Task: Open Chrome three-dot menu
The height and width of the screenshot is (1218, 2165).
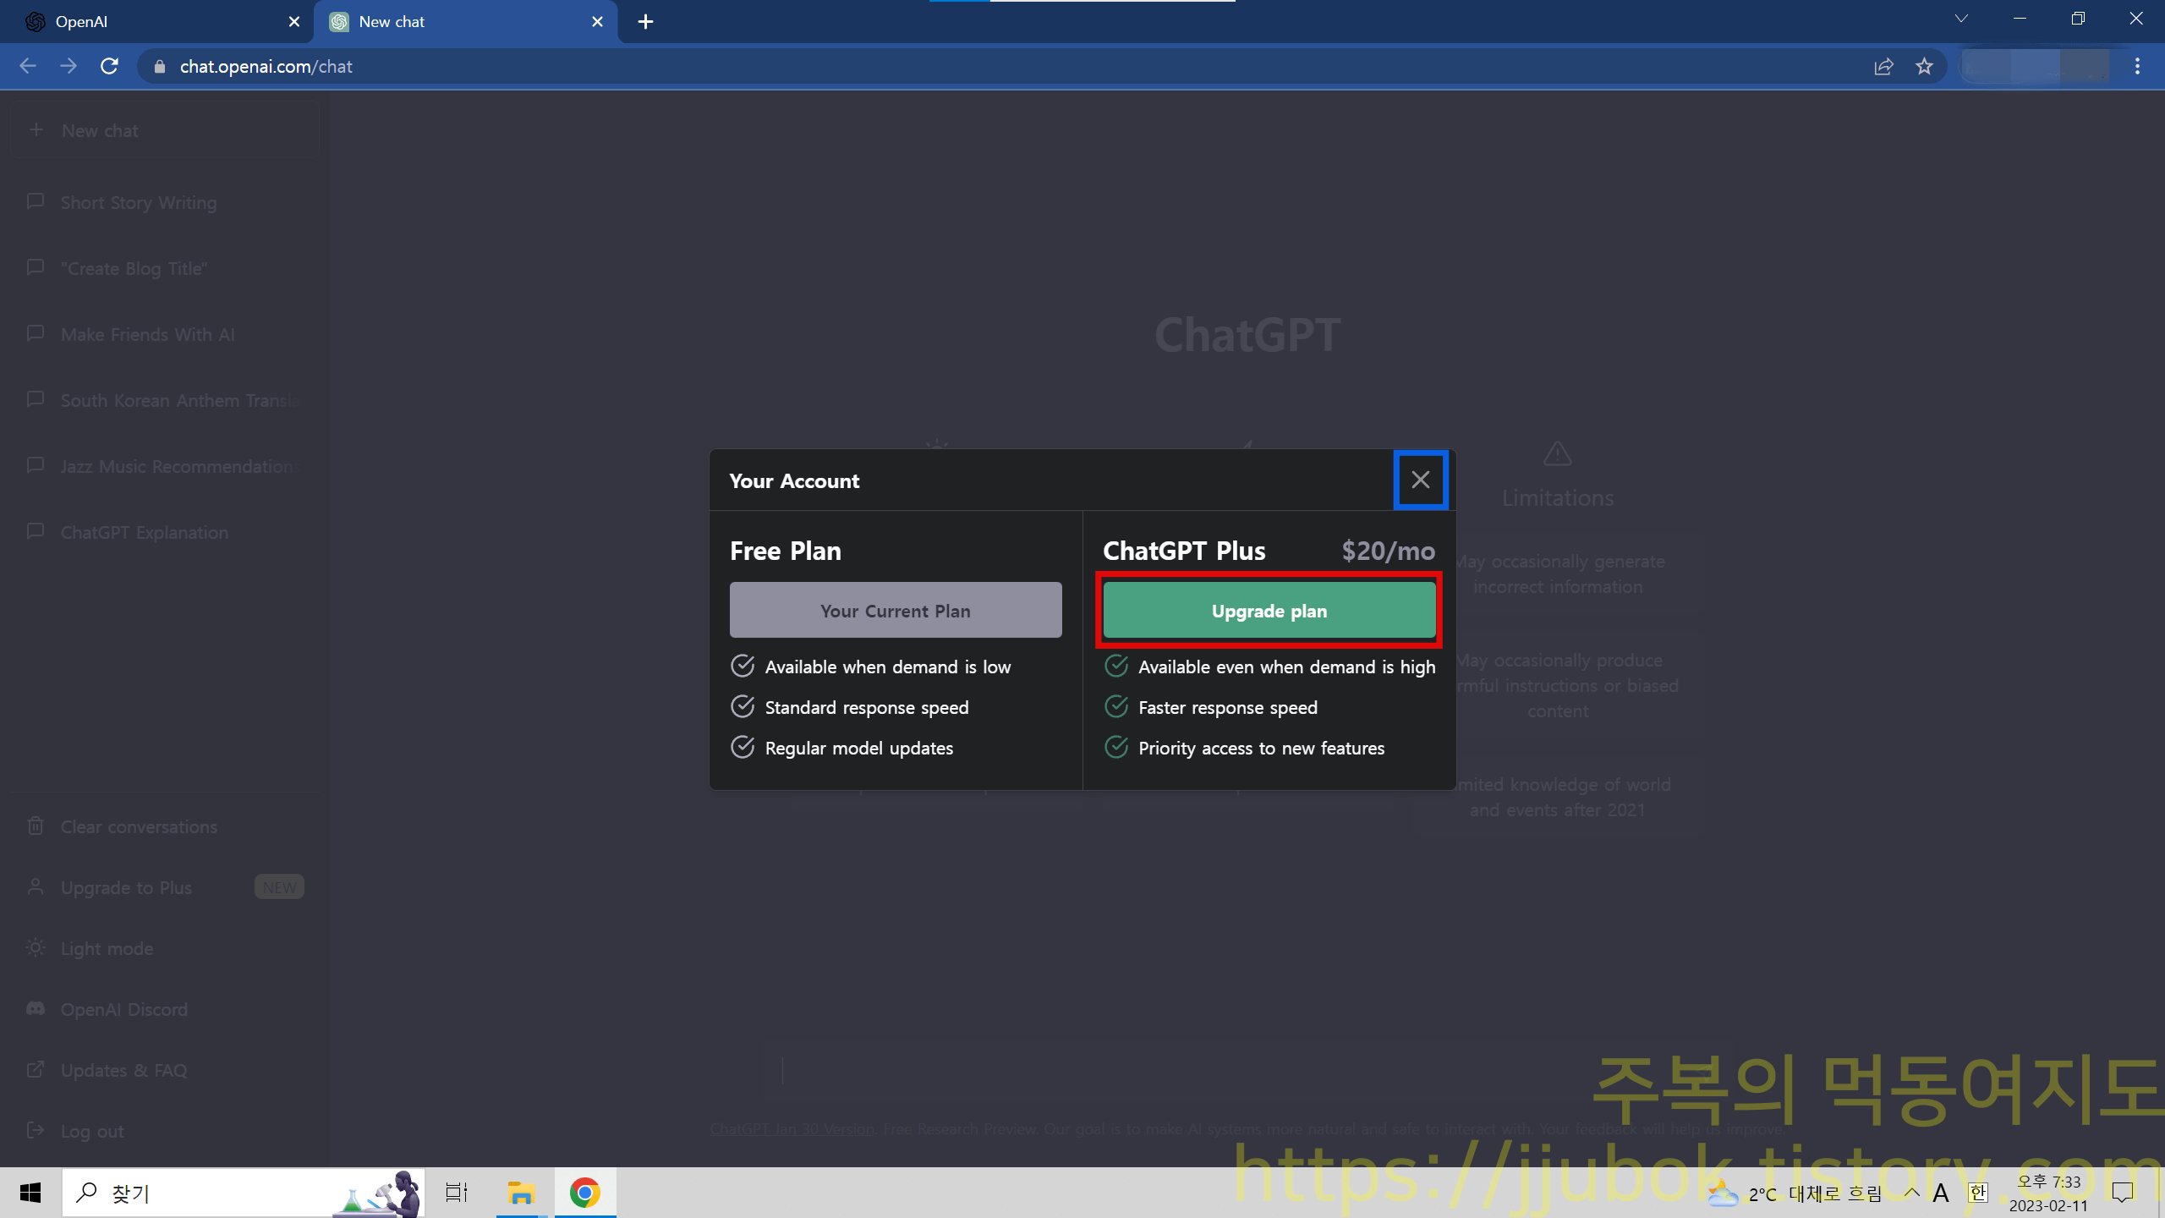Action: (2137, 66)
